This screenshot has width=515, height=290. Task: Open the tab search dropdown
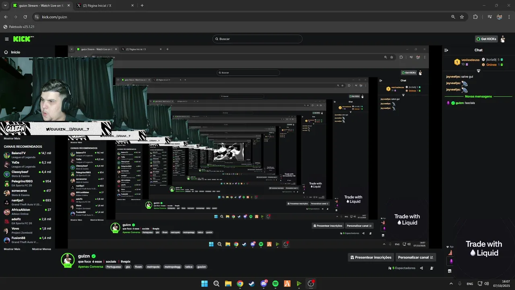[x=5, y=6]
